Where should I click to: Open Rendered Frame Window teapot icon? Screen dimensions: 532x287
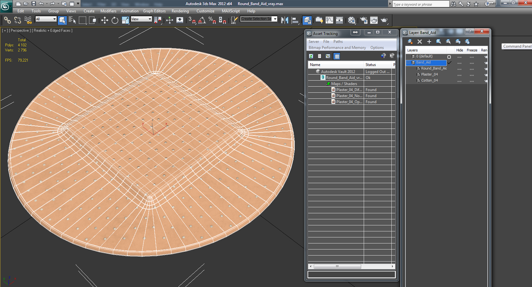pyautogui.click(x=374, y=20)
